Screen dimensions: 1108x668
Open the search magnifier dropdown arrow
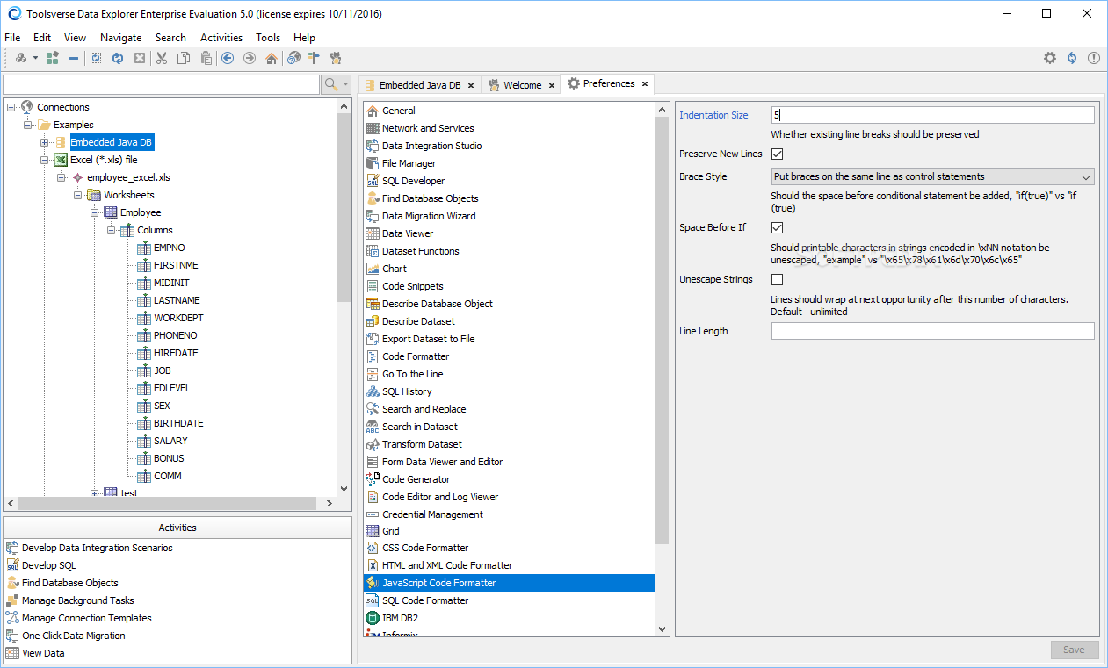pos(345,84)
